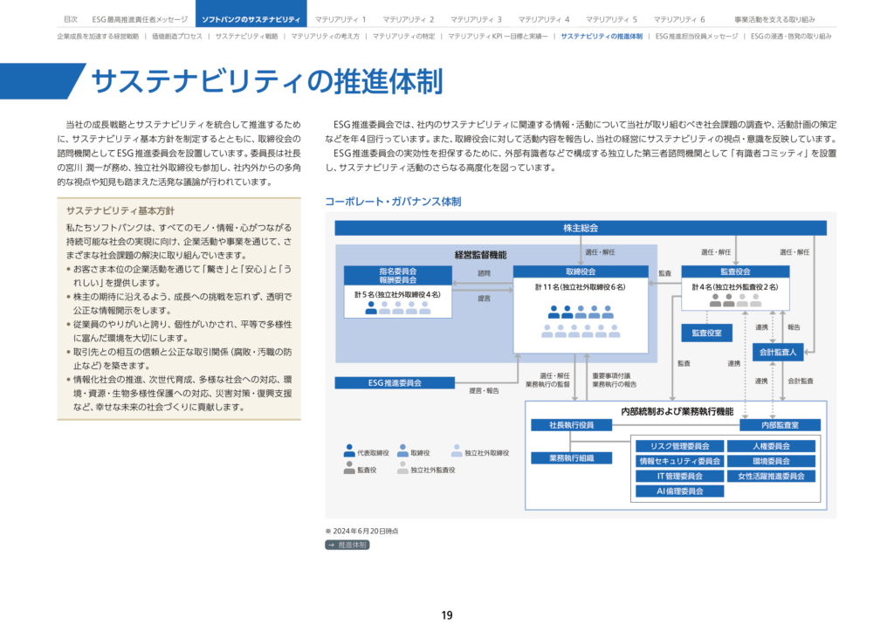This screenshot has width=894, height=632.
Task: Click the サステナビリティ基本方針 heading
Action: point(120,211)
